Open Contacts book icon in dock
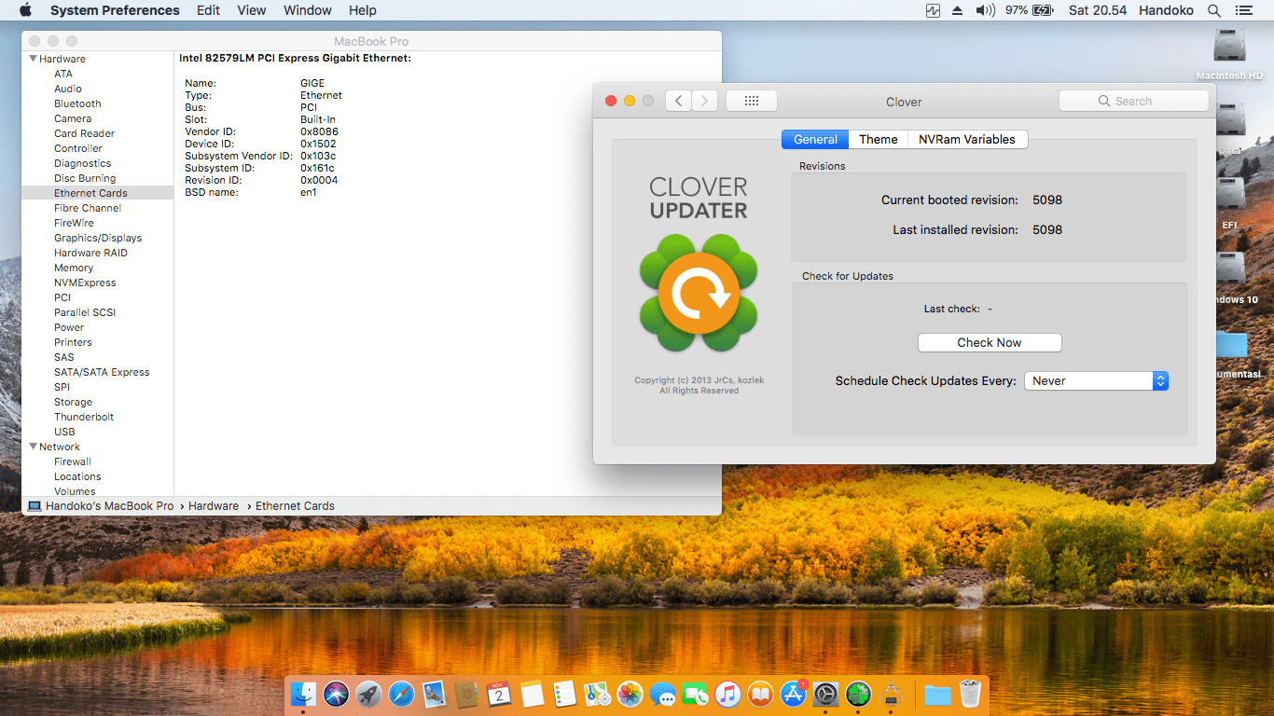Image resolution: width=1274 pixels, height=716 pixels. (x=466, y=694)
